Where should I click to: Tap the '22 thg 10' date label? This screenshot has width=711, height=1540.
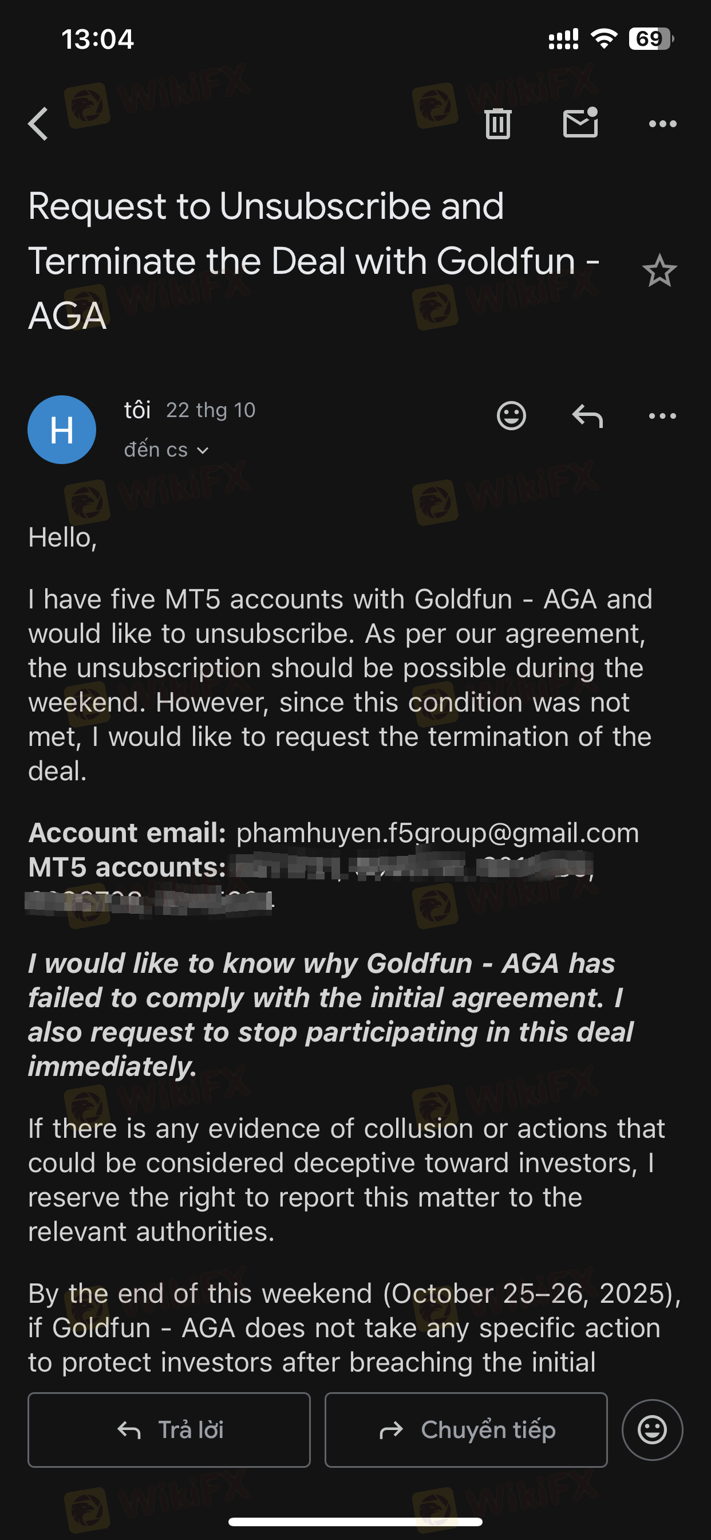[210, 410]
